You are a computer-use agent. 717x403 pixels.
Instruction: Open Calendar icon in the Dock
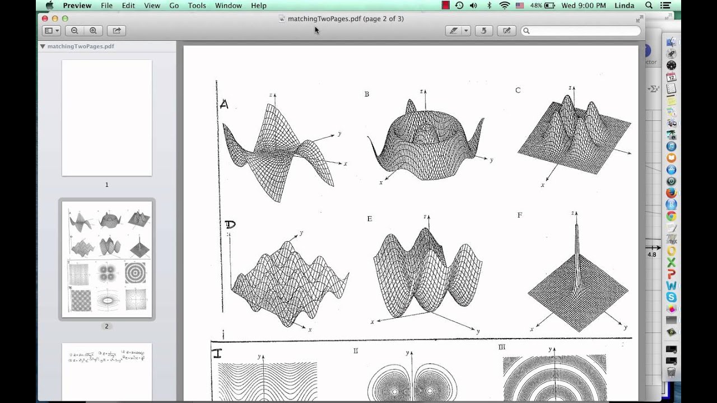(x=671, y=77)
